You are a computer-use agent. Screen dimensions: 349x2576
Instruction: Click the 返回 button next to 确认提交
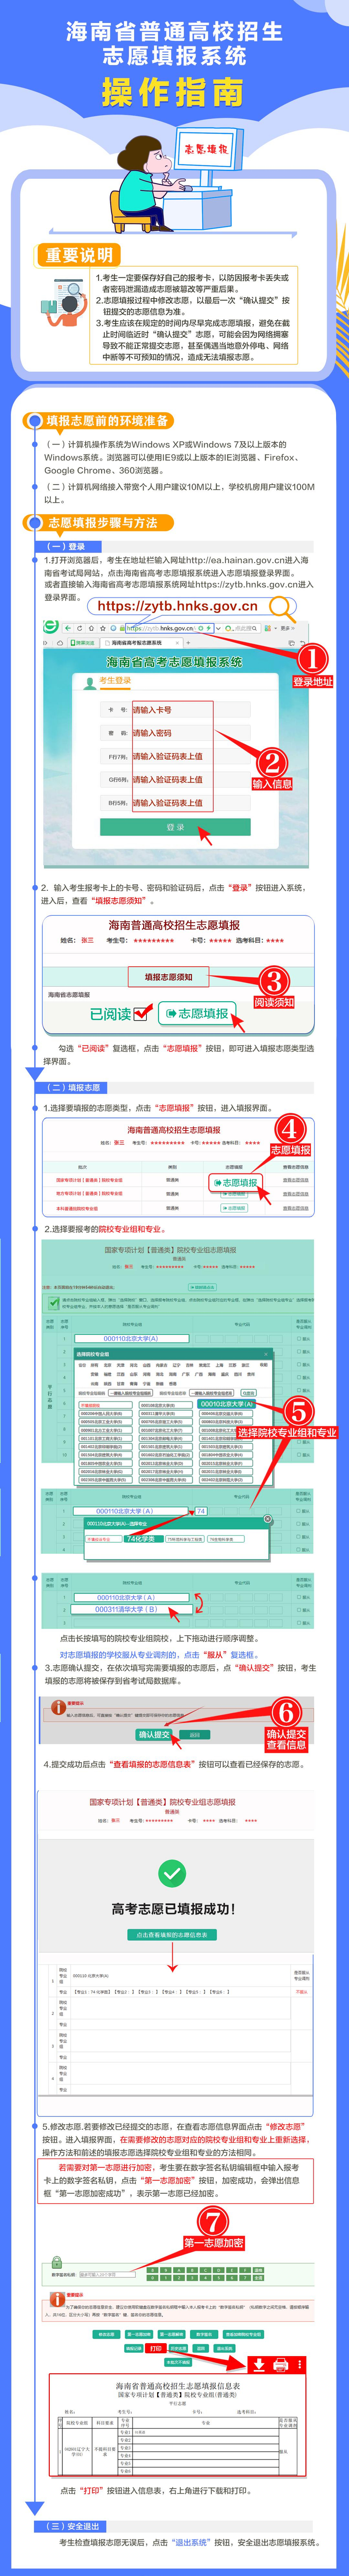click(194, 1735)
